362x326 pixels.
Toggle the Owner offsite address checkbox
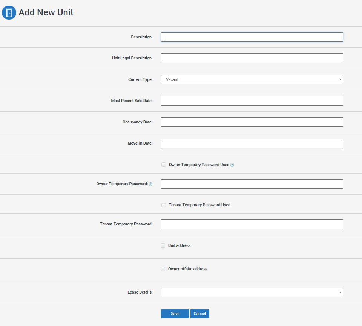pyautogui.click(x=163, y=269)
